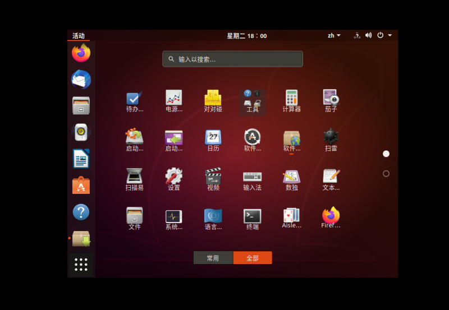The height and width of the screenshot is (310, 449).
Task: Toggle the show applications grid button in dock
Action: click(x=81, y=264)
